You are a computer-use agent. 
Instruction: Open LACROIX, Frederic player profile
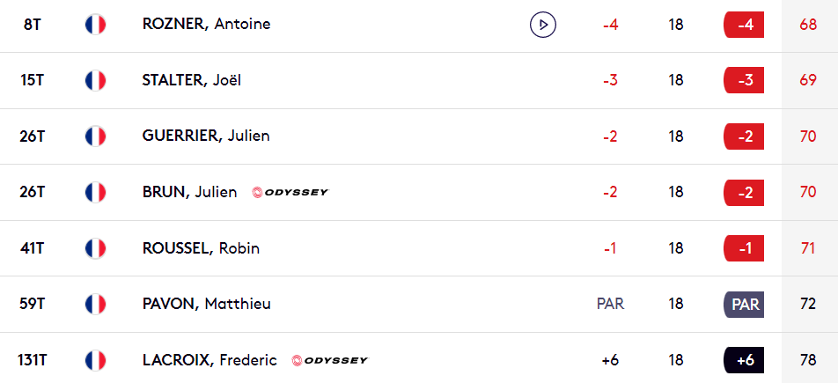click(x=209, y=360)
